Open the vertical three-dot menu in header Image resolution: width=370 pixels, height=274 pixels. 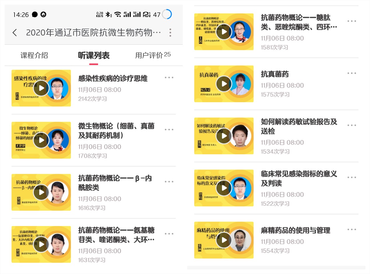(x=170, y=32)
